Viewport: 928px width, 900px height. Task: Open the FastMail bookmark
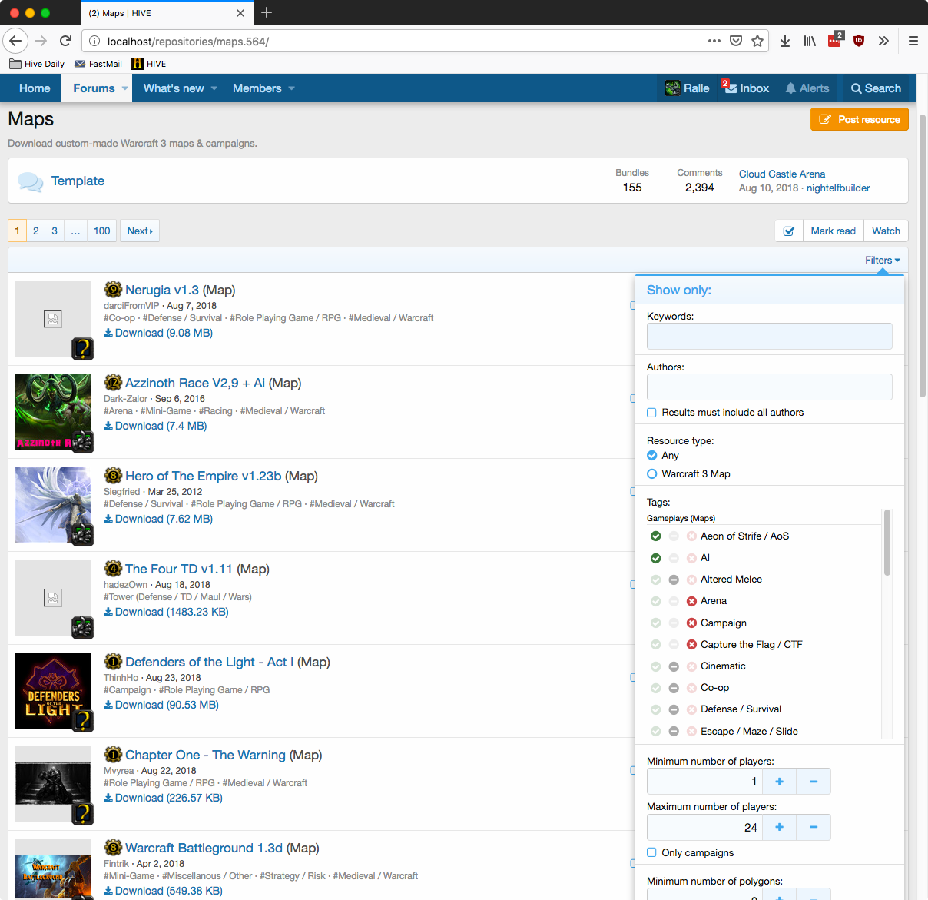click(98, 64)
